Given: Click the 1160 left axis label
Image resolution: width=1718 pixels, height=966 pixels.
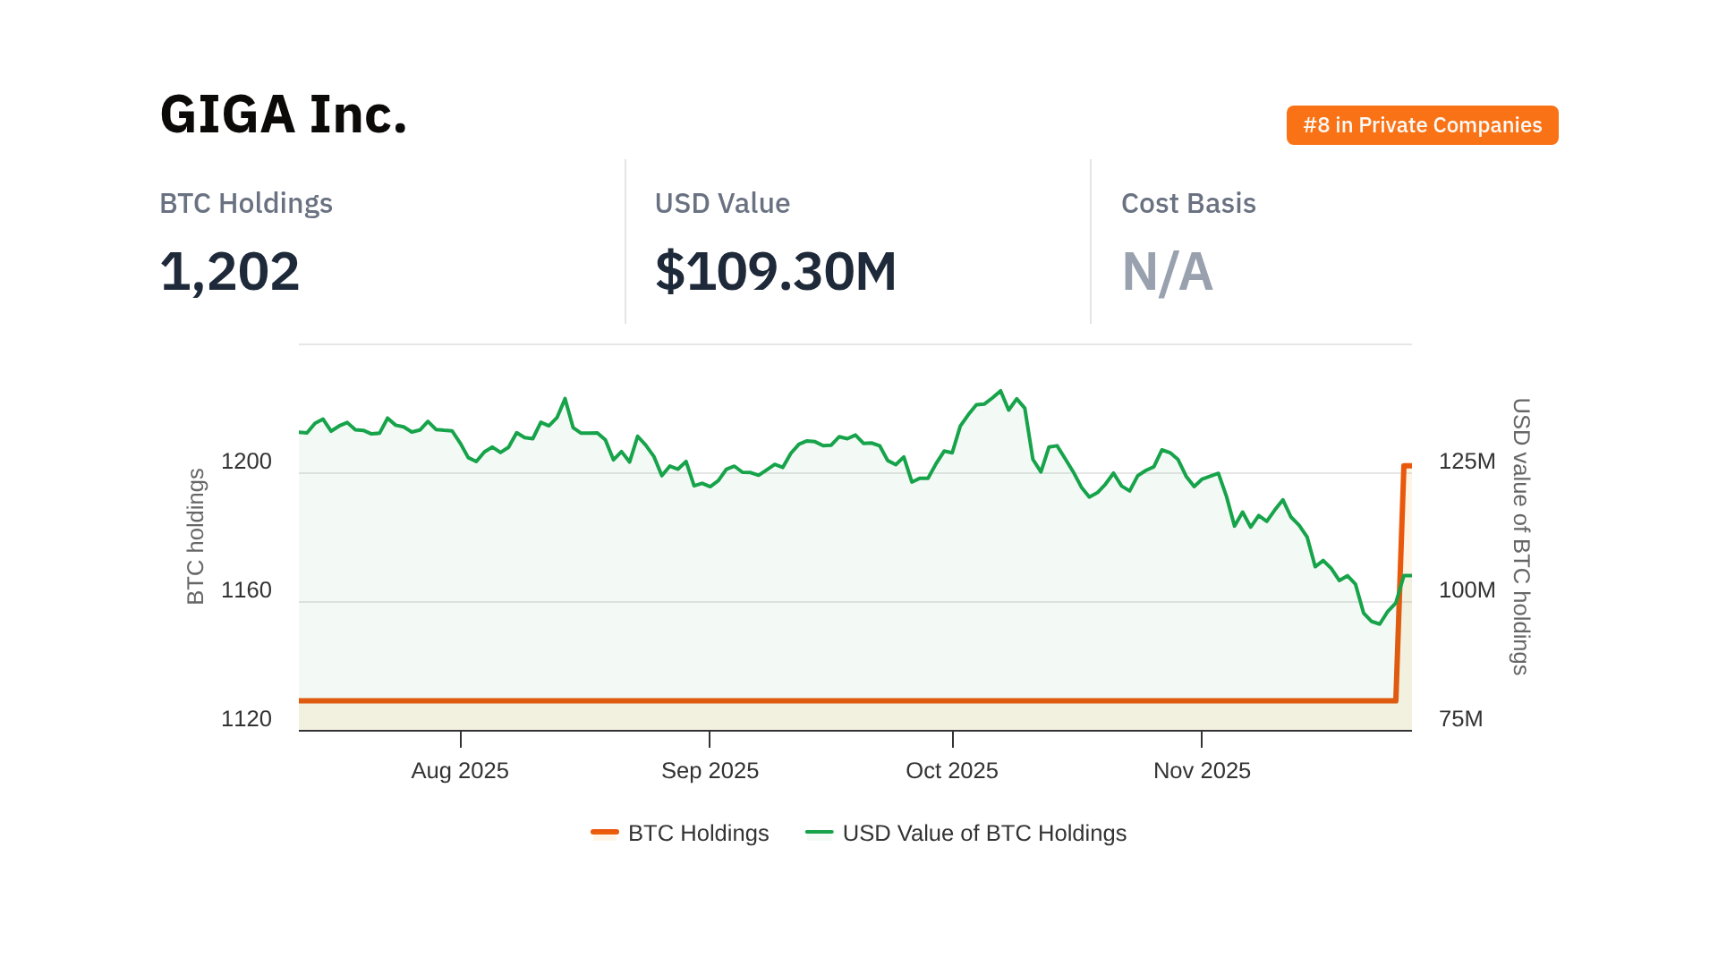Looking at the screenshot, I should click(246, 590).
